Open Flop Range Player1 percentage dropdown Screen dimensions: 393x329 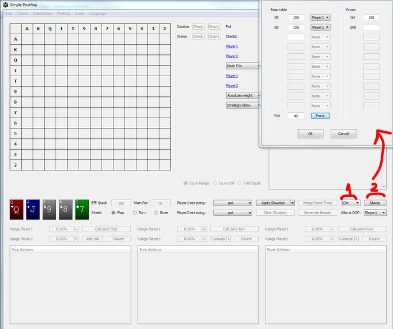(x=76, y=229)
